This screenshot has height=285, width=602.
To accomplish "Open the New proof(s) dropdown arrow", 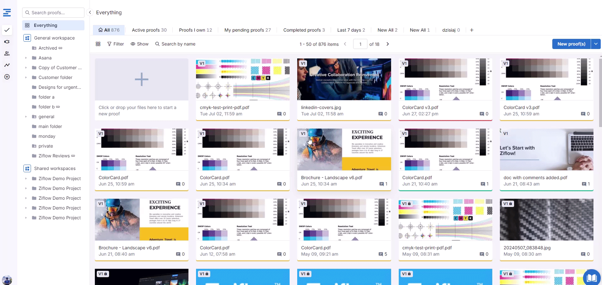I will click(596, 44).
